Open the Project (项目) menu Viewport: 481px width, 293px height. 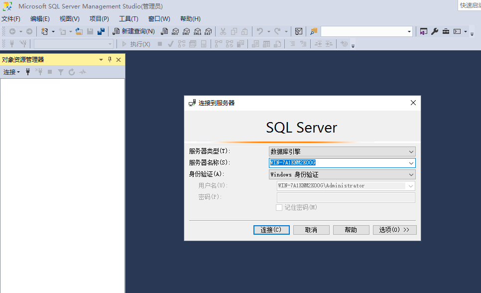99,19
